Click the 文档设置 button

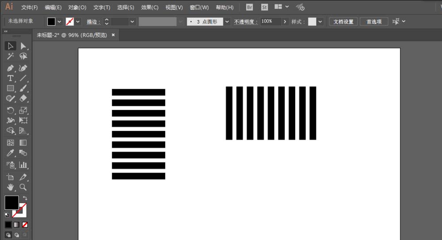pos(343,22)
